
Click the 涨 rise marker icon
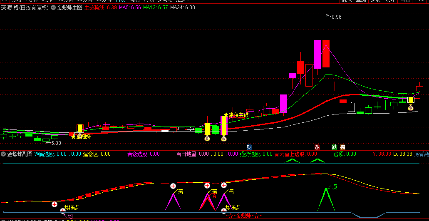317,147
